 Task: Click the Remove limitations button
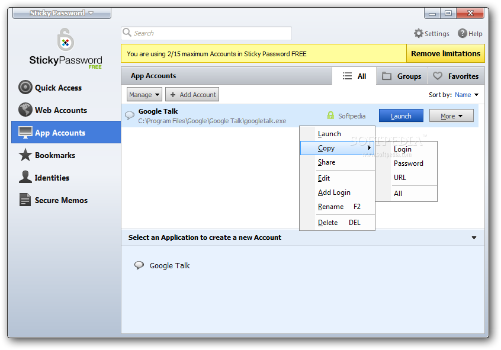click(445, 54)
